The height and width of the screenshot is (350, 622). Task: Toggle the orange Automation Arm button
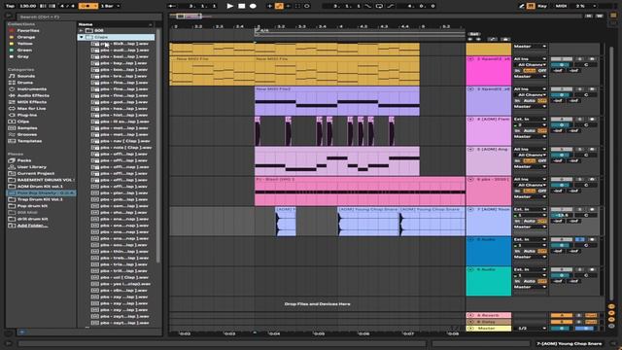tap(279, 6)
